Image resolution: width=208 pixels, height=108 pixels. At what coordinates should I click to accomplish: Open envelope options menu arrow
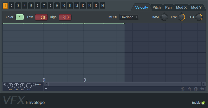click(46, 89)
